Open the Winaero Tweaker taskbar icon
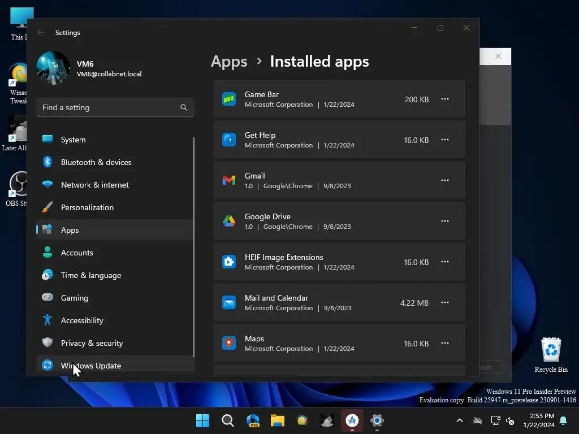Viewport: 579px width, 434px height. point(302,420)
